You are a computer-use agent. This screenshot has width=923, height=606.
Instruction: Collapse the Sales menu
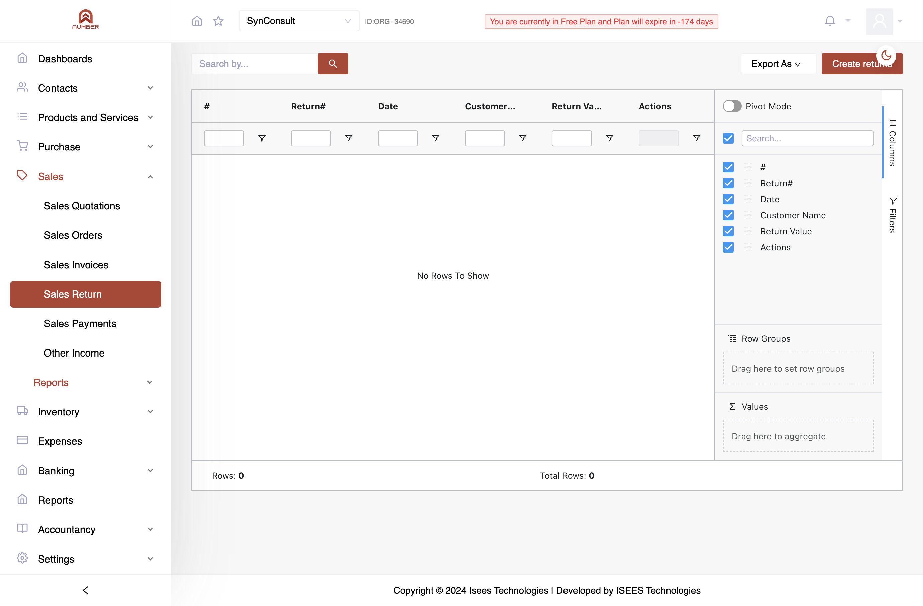click(x=85, y=176)
